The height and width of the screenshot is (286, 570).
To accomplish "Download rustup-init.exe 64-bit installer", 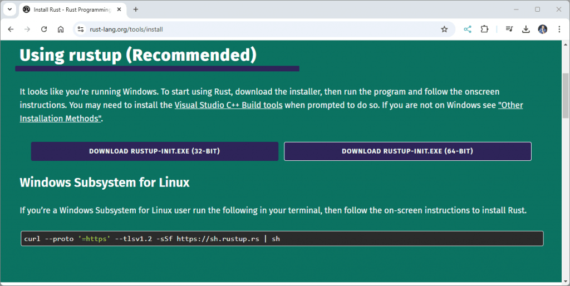I will (x=407, y=151).
